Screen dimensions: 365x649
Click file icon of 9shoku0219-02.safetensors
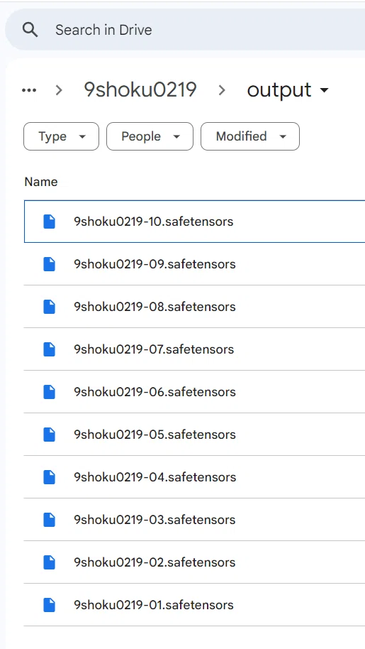49,562
